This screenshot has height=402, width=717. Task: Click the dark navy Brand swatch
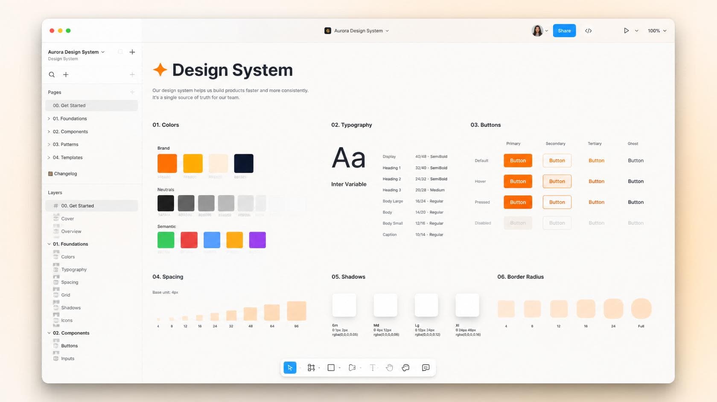(244, 164)
